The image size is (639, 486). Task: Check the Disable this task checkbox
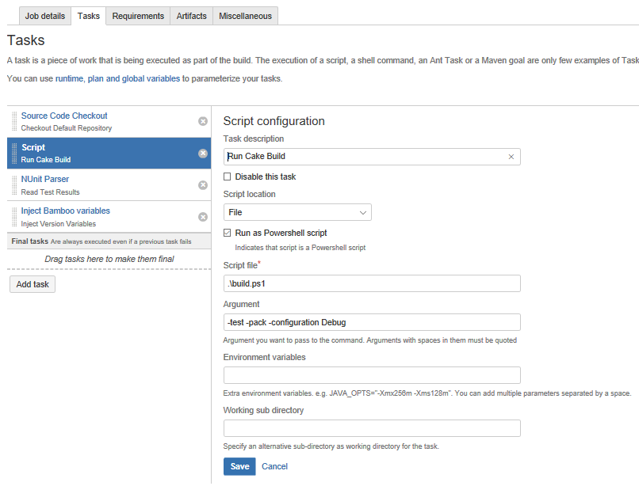(x=226, y=176)
